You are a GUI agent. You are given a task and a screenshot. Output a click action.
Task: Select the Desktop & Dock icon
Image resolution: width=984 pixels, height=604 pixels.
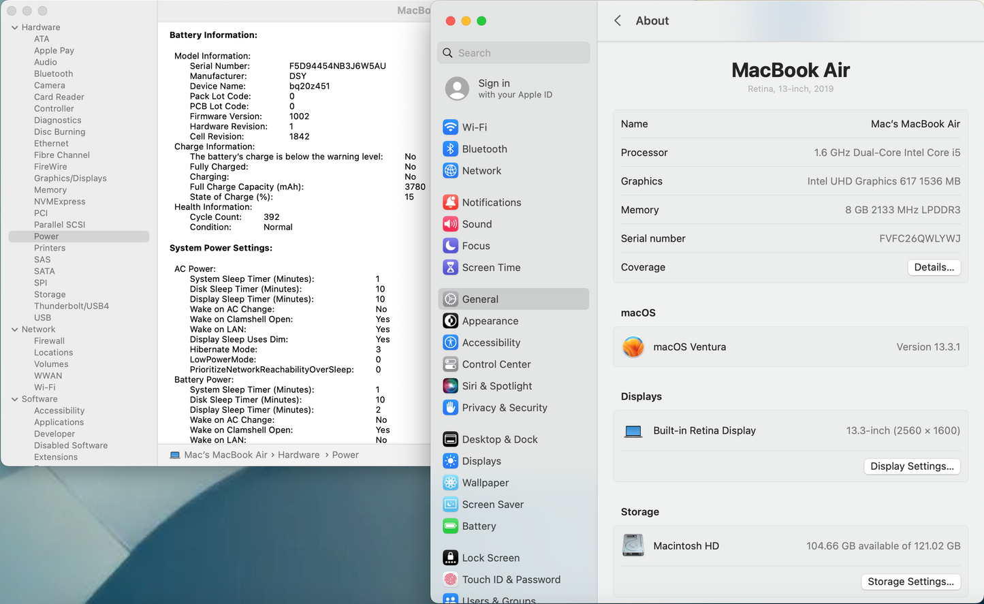[x=500, y=439]
